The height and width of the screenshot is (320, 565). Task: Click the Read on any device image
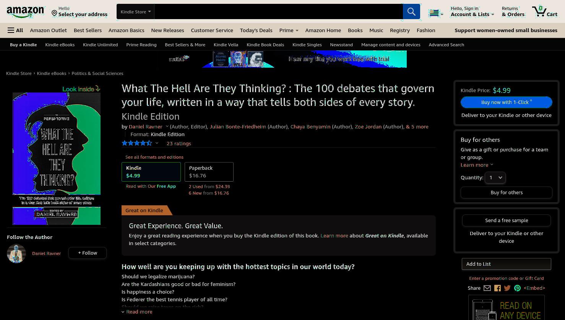pos(507,308)
